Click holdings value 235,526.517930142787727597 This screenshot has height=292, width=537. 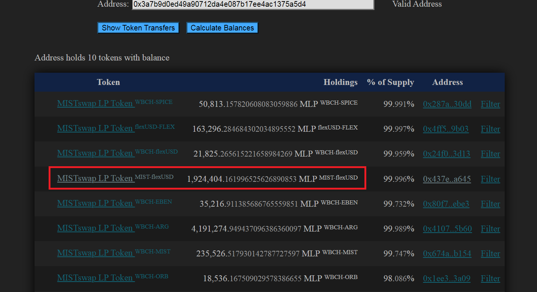coord(248,253)
